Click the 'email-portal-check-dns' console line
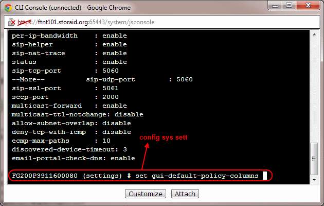The width and height of the screenshot is (324, 206). [74, 158]
